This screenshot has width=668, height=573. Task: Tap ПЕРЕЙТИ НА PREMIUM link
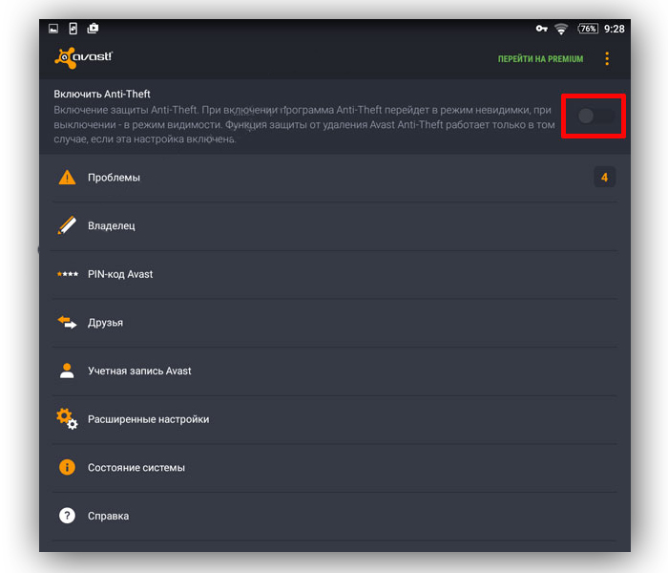tap(540, 59)
